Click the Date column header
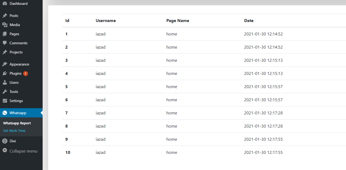Viewport: 346px width, 170px height. point(249,21)
